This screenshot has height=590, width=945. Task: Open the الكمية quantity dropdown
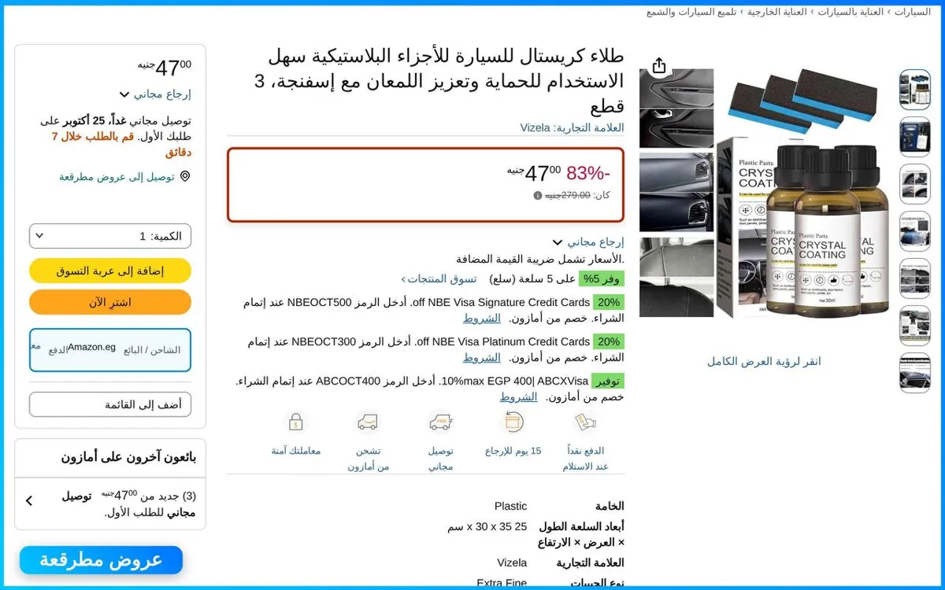[x=110, y=236]
